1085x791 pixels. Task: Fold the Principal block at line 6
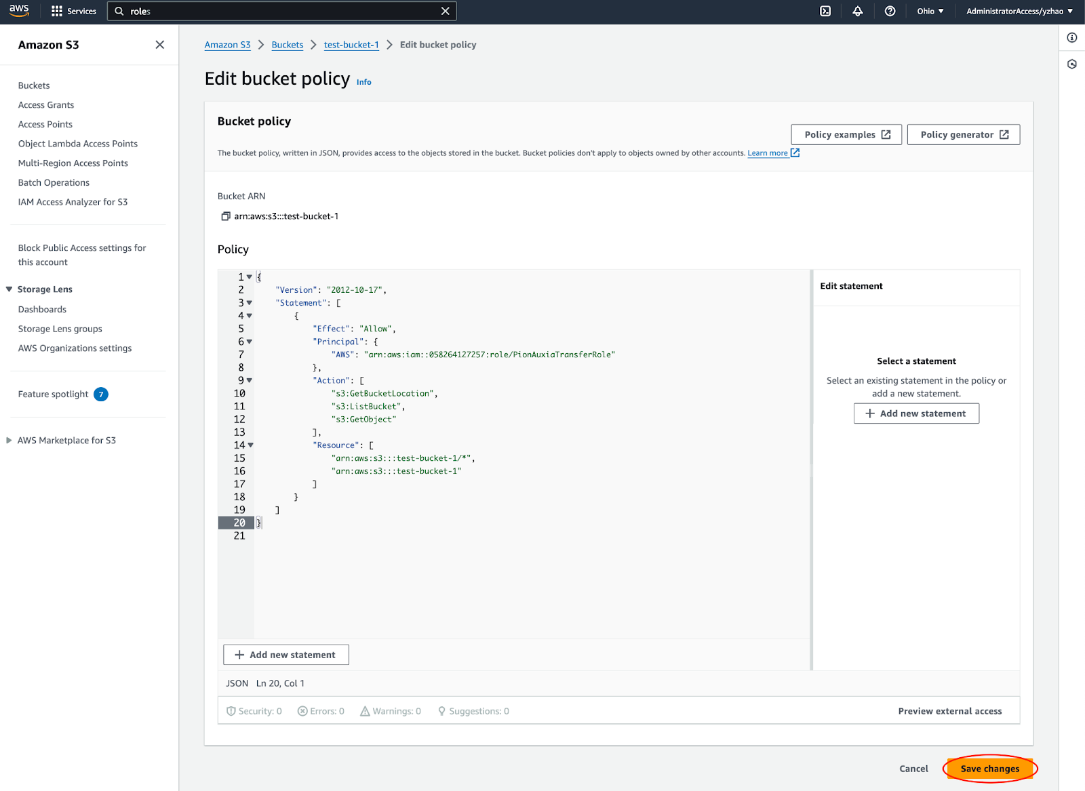(x=250, y=342)
